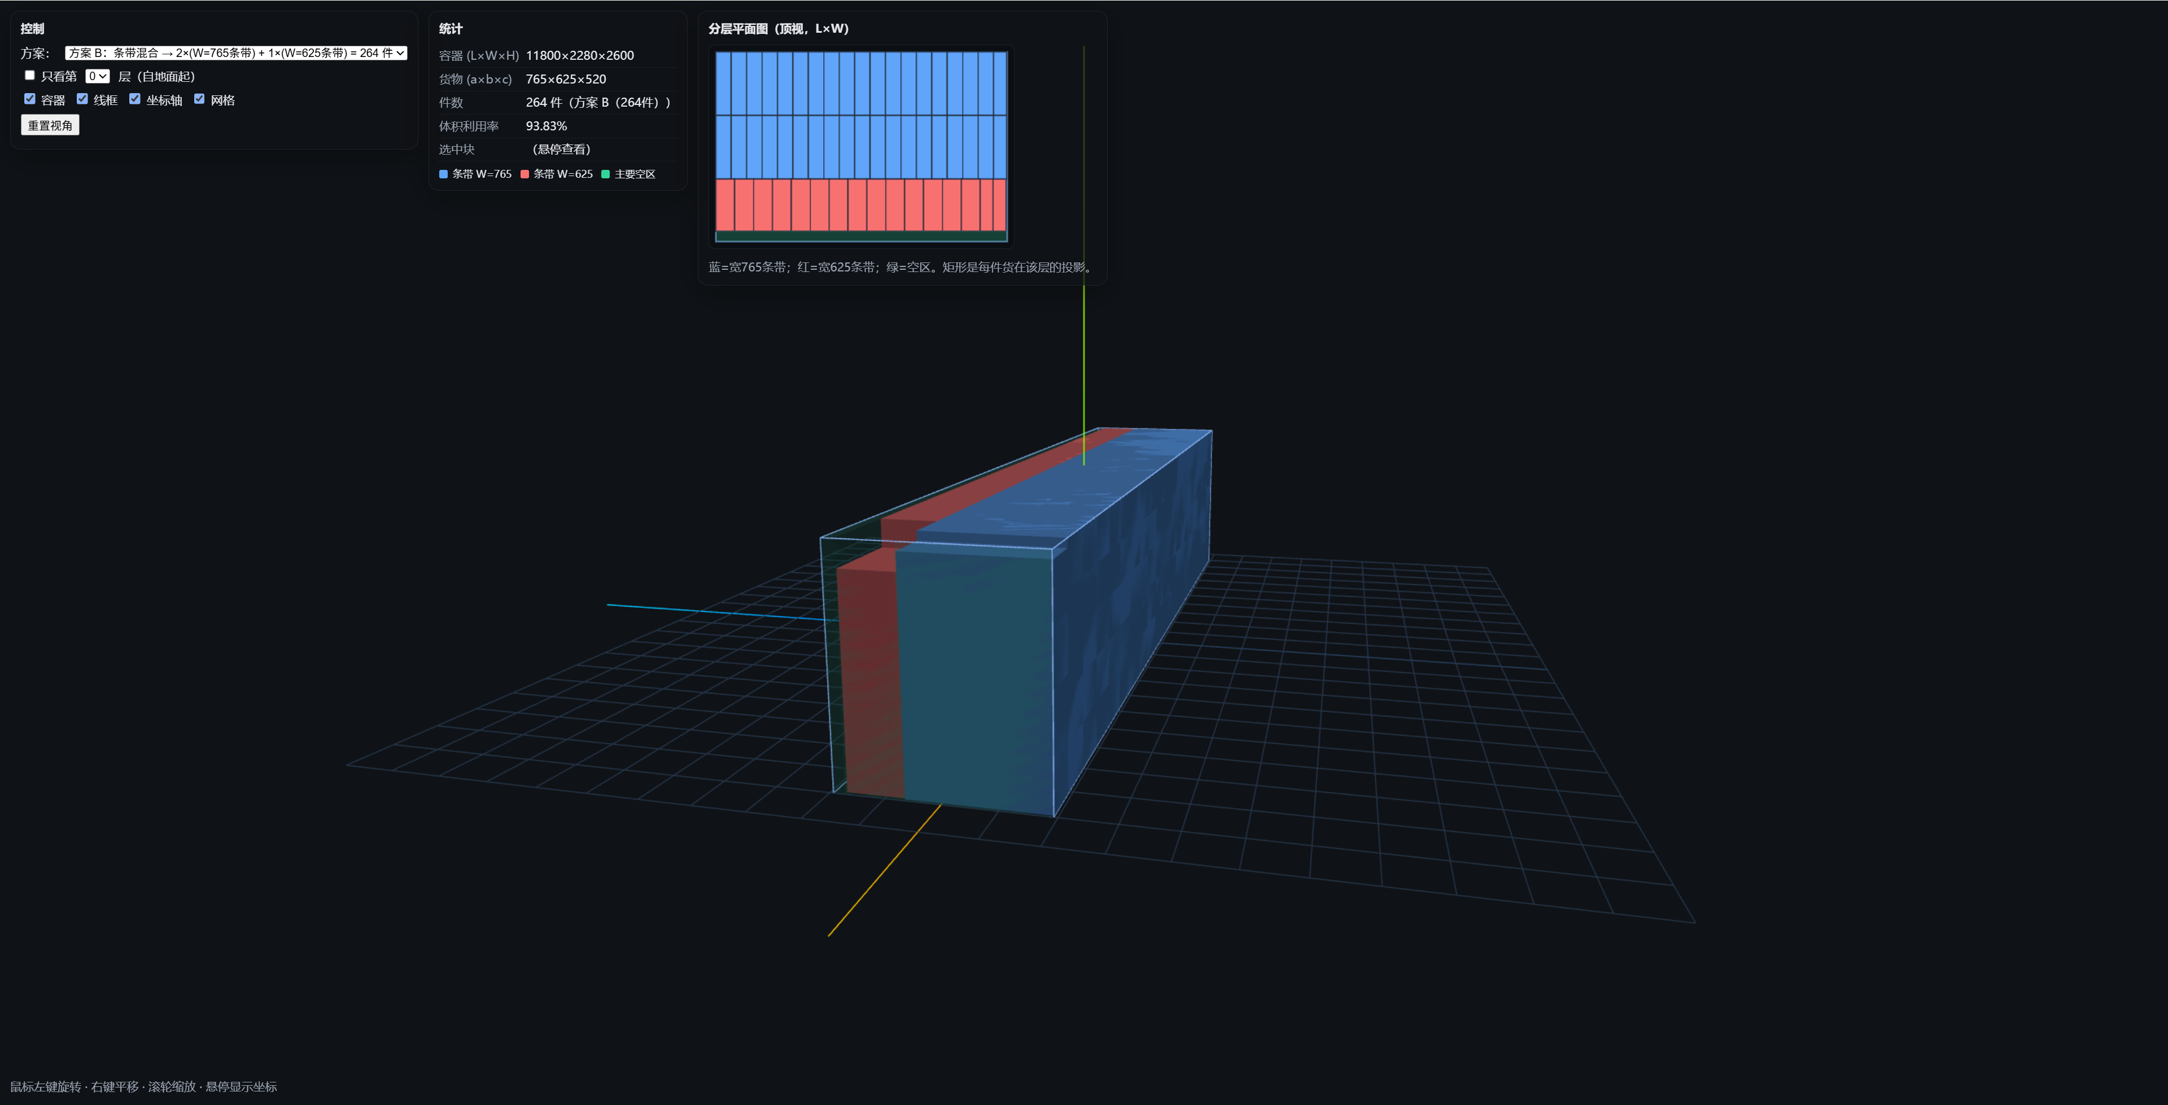Open the 方案 scheme dropdown
The image size is (2168, 1105).
(235, 53)
